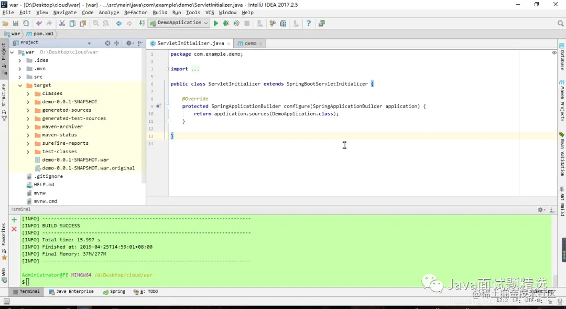Open the Build menu
Image resolution: width=566 pixels, height=309 pixels.
point(160,13)
